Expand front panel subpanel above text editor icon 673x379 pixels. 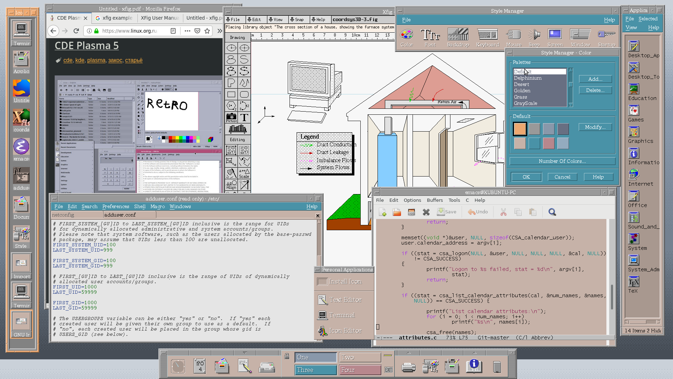(x=245, y=353)
